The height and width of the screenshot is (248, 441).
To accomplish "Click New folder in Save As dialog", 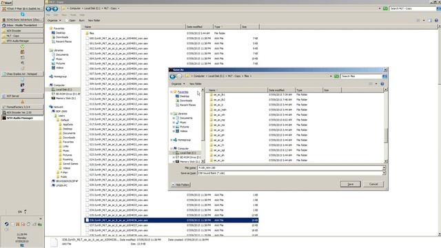I will (x=196, y=84).
